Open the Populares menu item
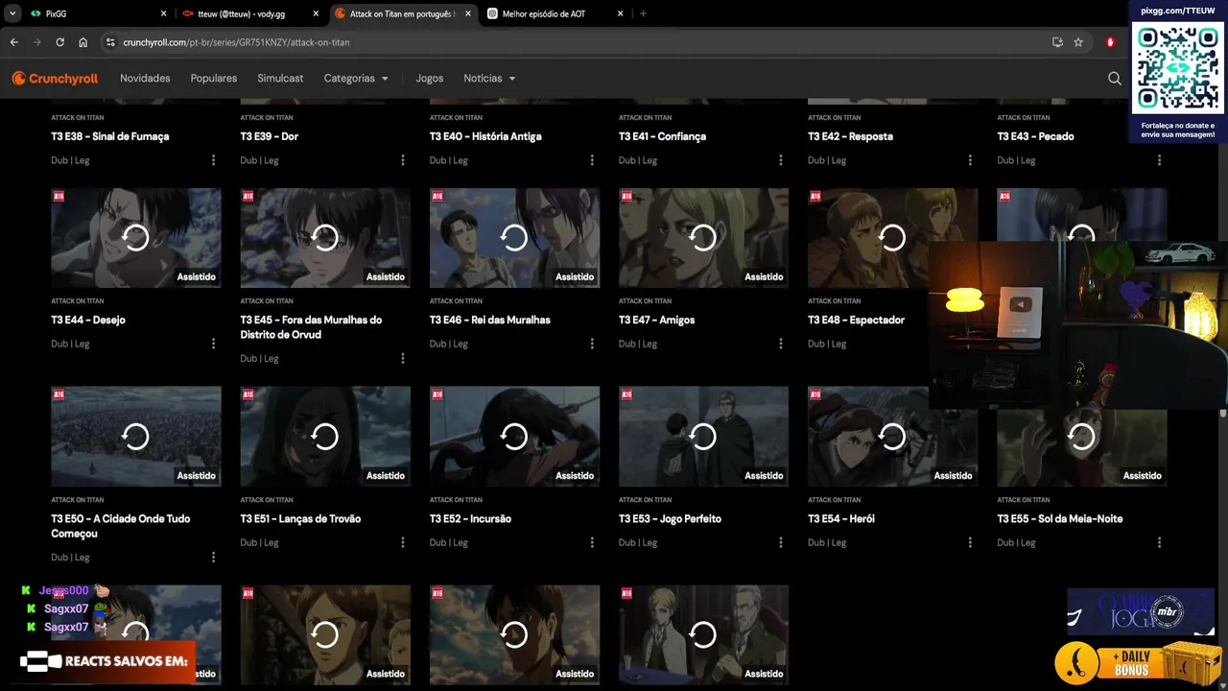The image size is (1228, 691). tap(214, 79)
